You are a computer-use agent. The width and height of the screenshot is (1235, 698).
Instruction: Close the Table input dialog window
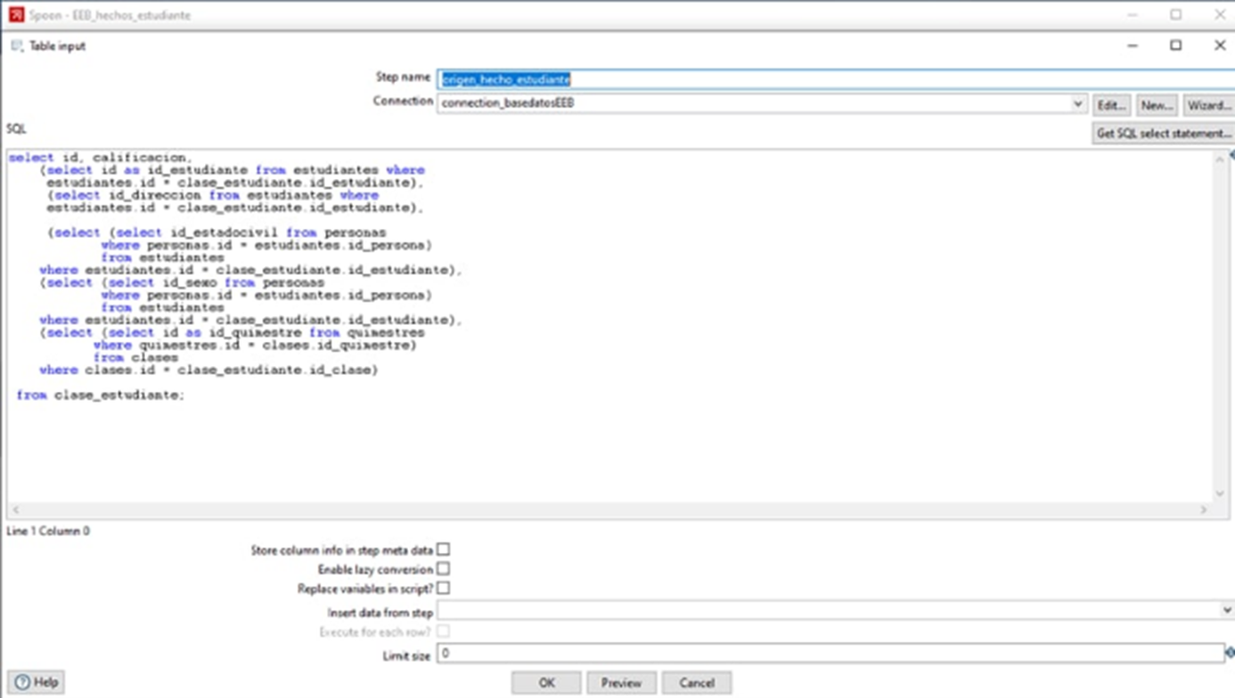click(x=1220, y=45)
